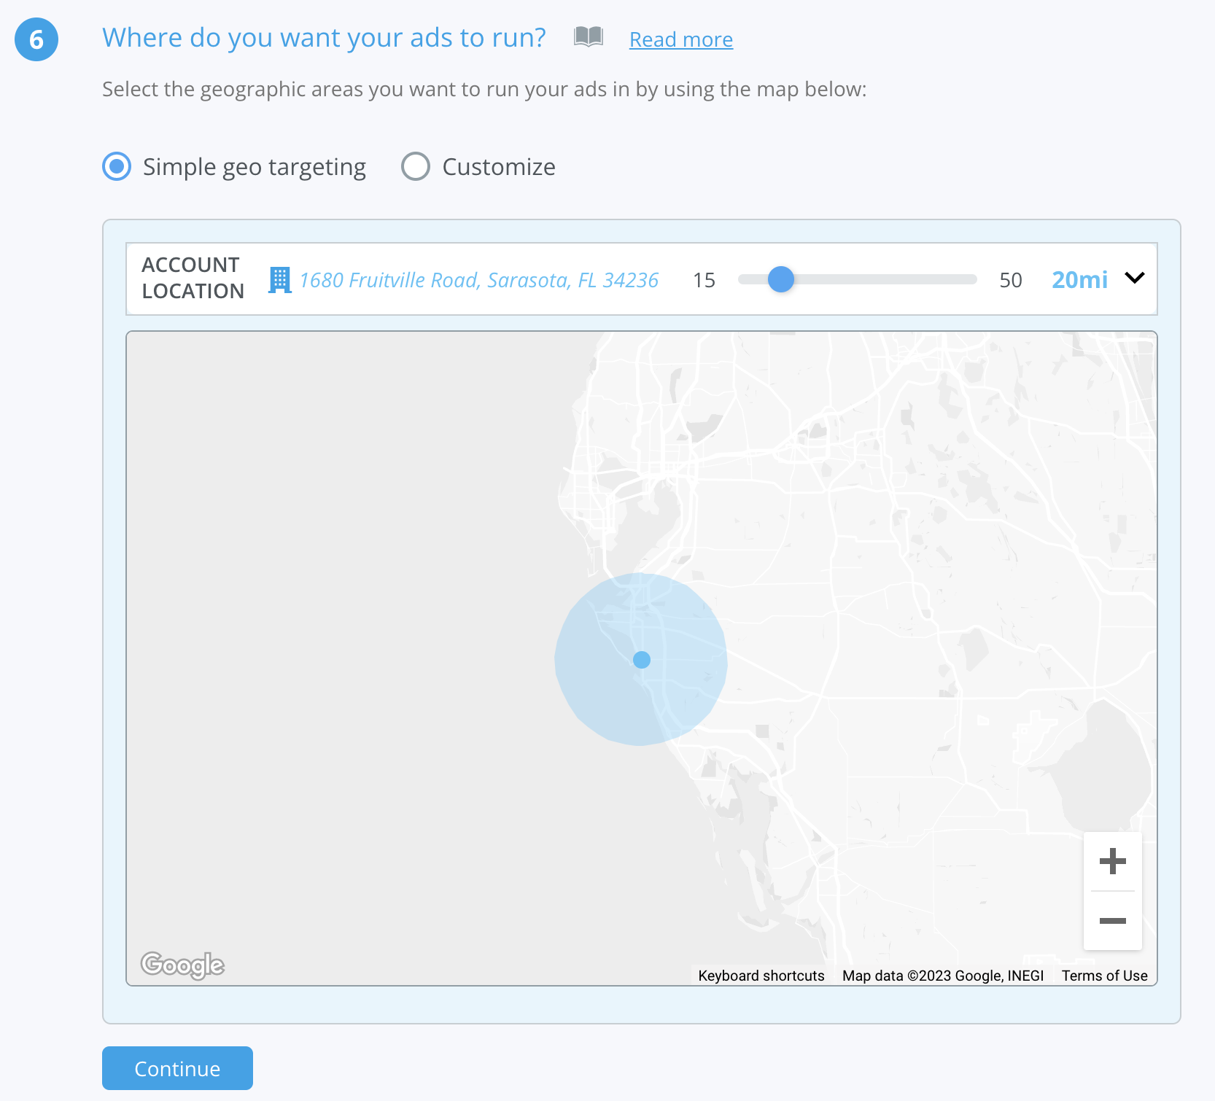This screenshot has width=1215, height=1101.
Task: Click the 1680 Fruitville Road address
Action: [478, 280]
